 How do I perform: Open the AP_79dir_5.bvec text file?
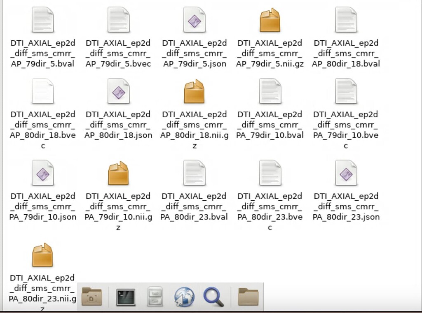pyautogui.click(x=119, y=19)
